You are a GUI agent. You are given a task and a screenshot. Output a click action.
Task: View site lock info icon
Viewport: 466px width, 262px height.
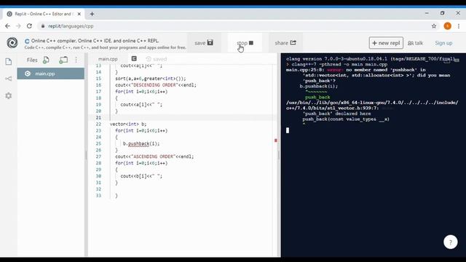click(43, 26)
